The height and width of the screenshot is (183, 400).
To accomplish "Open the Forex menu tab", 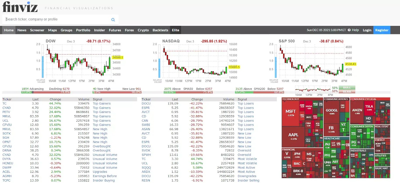I will coord(129,30).
